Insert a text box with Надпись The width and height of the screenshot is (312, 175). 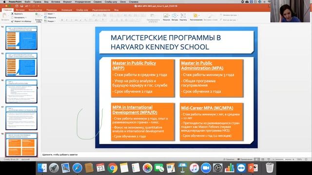tap(183, 17)
